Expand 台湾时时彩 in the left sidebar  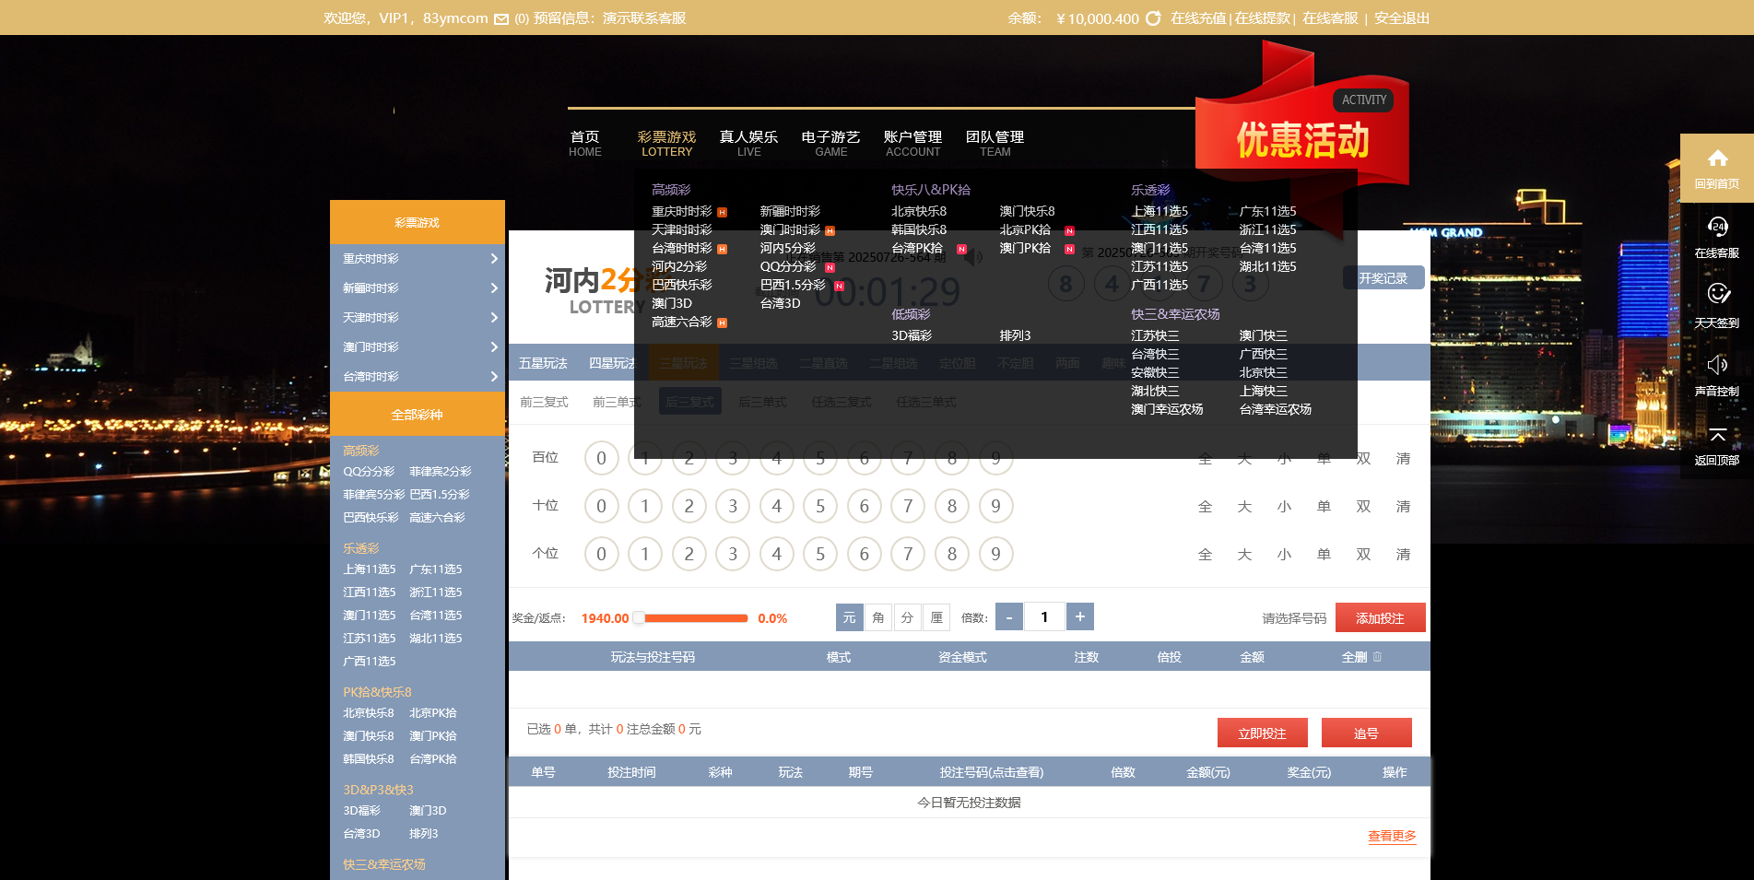417,377
